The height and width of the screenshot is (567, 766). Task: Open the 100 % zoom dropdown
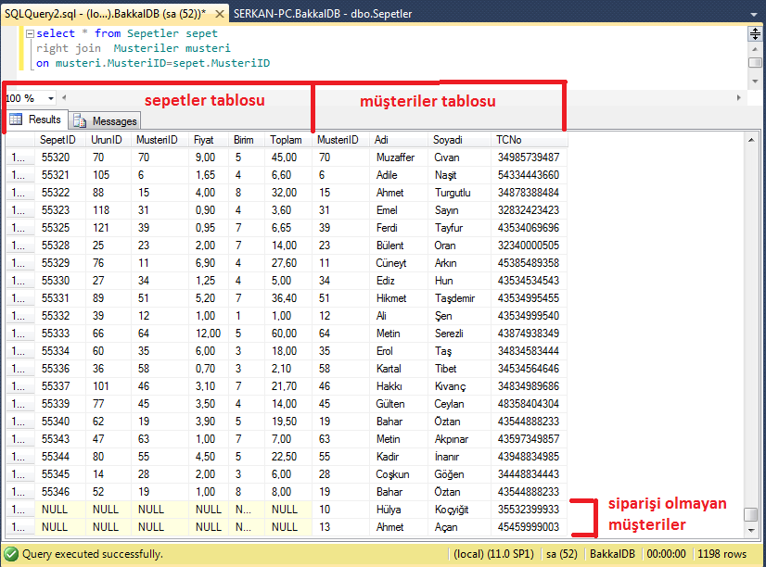pyautogui.click(x=51, y=98)
